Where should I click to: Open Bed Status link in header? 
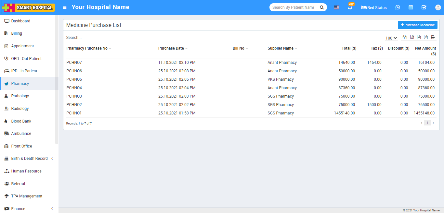(x=374, y=7)
